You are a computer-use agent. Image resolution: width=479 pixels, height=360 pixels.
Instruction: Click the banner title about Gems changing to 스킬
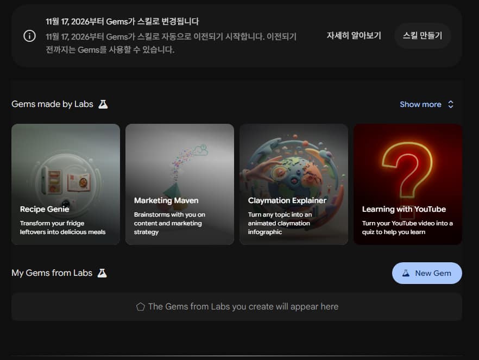point(122,21)
